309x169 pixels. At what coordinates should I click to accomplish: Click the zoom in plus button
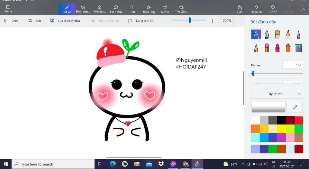click(x=212, y=21)
